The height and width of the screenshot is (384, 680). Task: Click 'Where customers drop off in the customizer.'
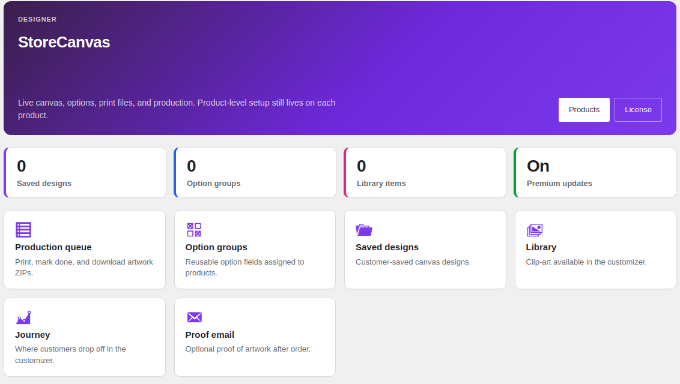tap(71, 355)
